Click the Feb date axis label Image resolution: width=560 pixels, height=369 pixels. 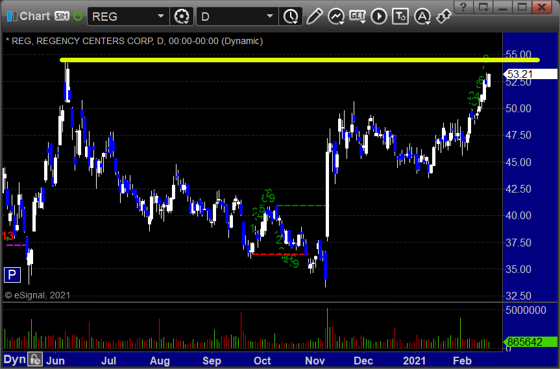[462, 361]
